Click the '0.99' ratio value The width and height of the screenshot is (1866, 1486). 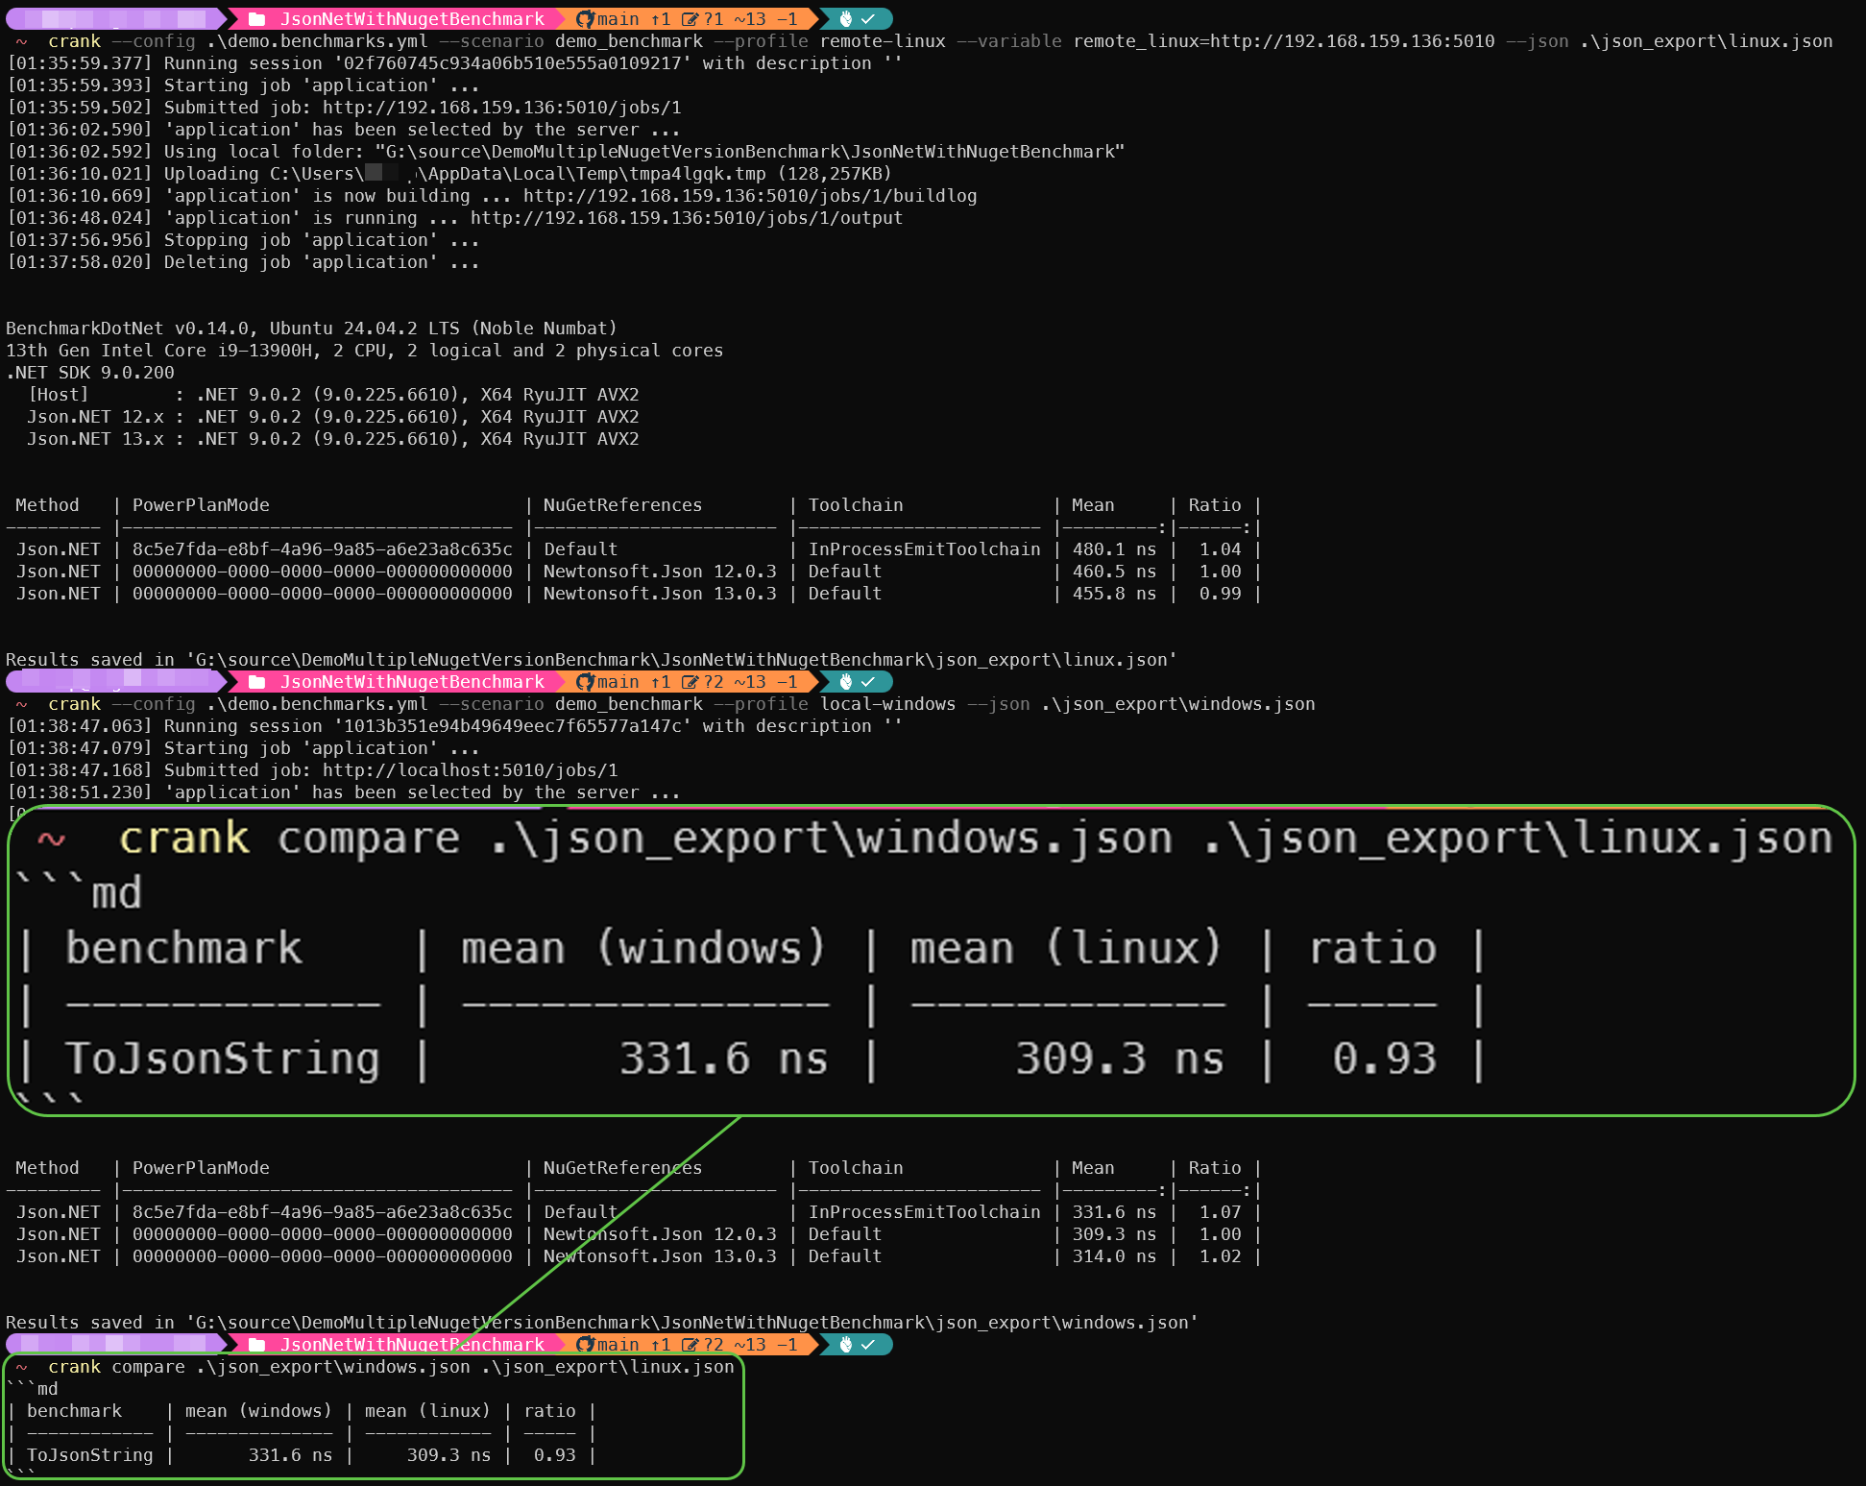pyautogui.click(x=1220, y=594)
